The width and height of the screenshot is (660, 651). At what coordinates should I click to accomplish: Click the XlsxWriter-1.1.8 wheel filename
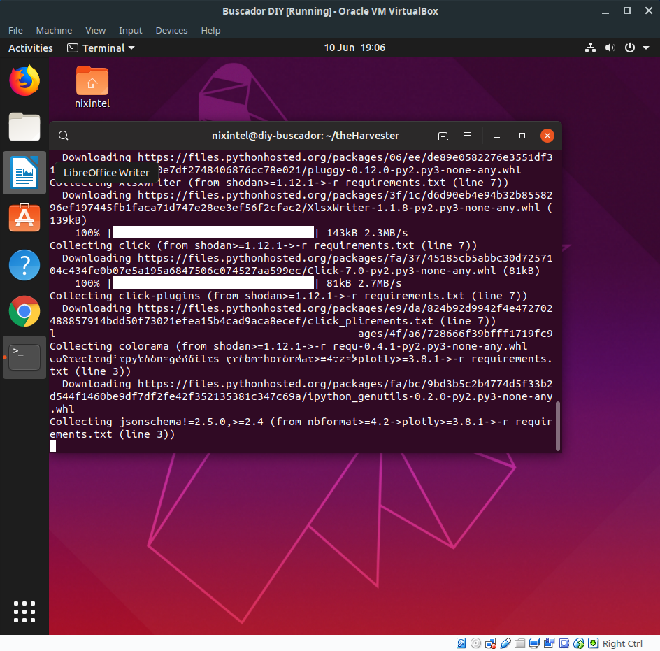424,208
